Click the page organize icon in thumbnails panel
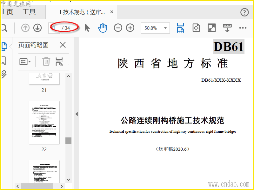Screen dimensions: 254x190 pos(59,61)
